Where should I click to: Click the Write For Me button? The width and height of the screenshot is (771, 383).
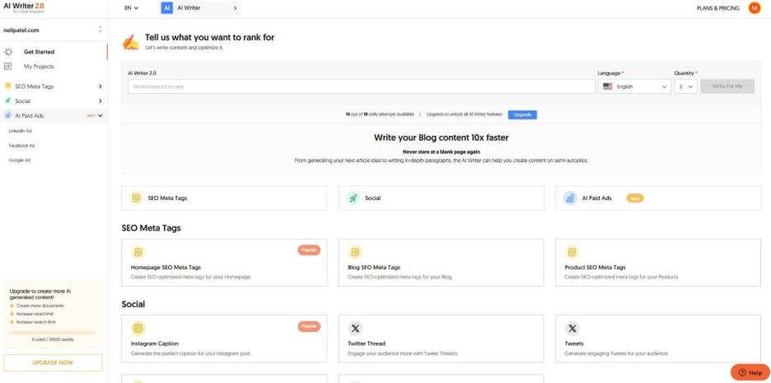pyautogui.click(x=727, y=86)
